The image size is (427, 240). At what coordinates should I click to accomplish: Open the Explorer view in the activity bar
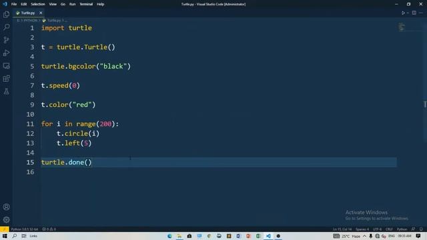(x=6, y=14)
